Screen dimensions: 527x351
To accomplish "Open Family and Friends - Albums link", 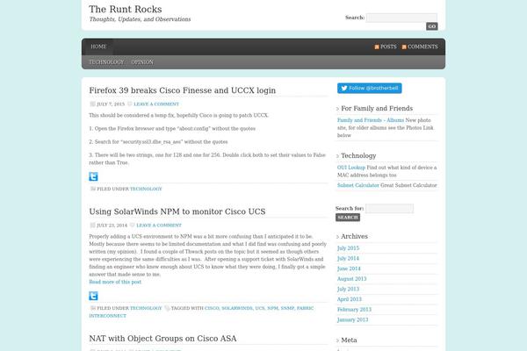I will click(371, 120).
